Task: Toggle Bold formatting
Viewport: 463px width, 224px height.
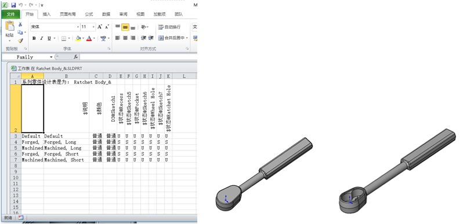Action: [x=34, y=38]
